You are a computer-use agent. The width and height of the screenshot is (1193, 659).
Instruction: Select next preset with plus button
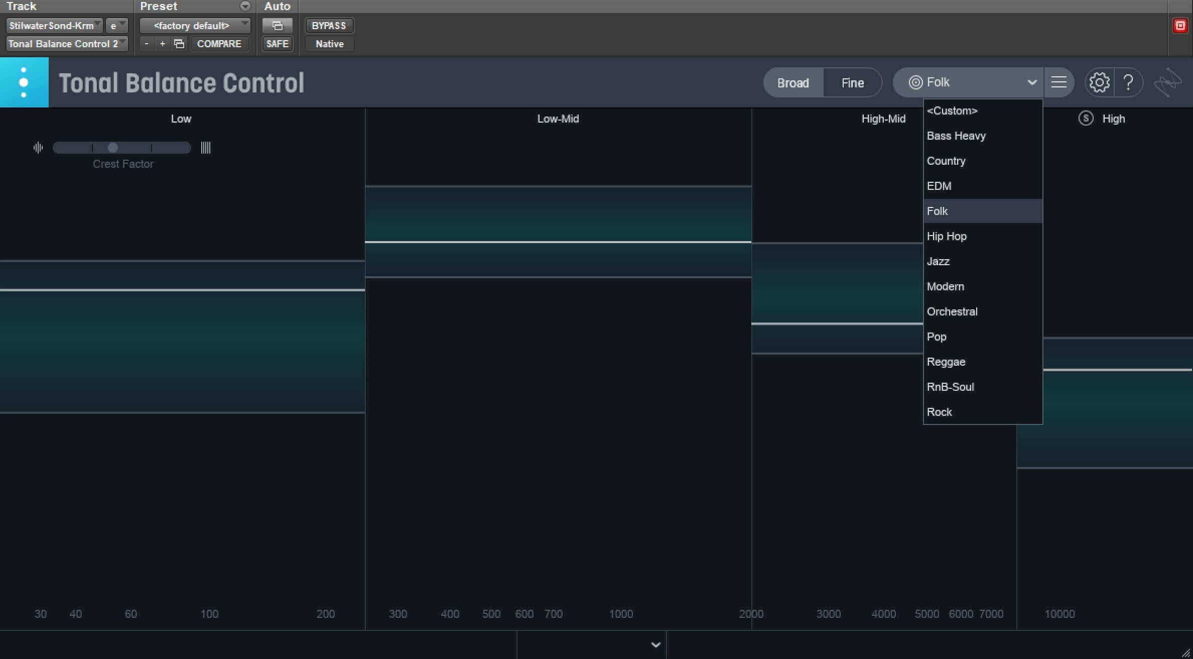(162, 44)
